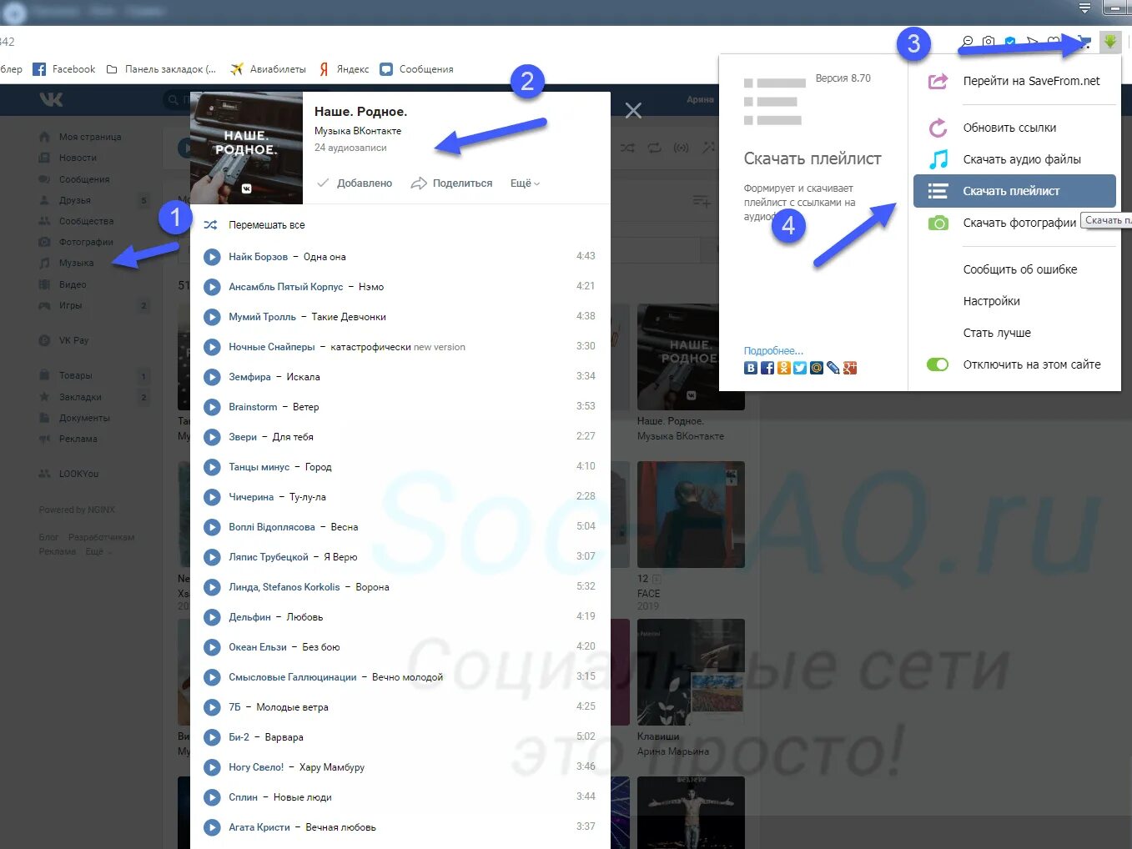Click the blue shield checkmark extension icon

pos(1010,42)
